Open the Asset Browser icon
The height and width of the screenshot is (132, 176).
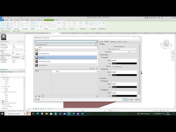click(x=43, y=96)
